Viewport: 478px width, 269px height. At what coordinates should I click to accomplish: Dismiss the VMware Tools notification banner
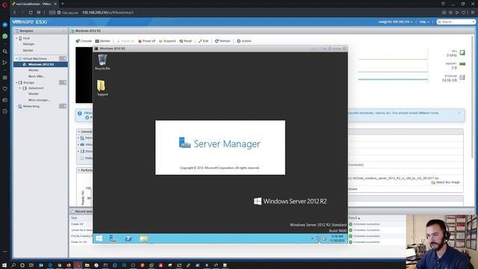pyautogui.click(x=459, y=113)
